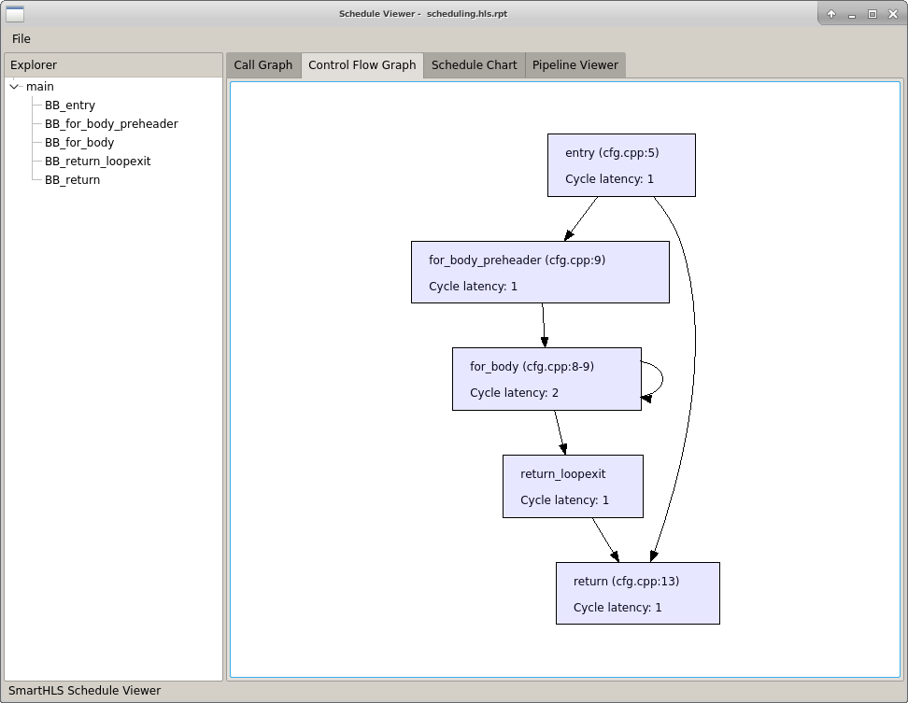The width and height of the screenshot is (908, 703).
Task: Click the roll-up shade icon in title bar
Action: [830, 13]
